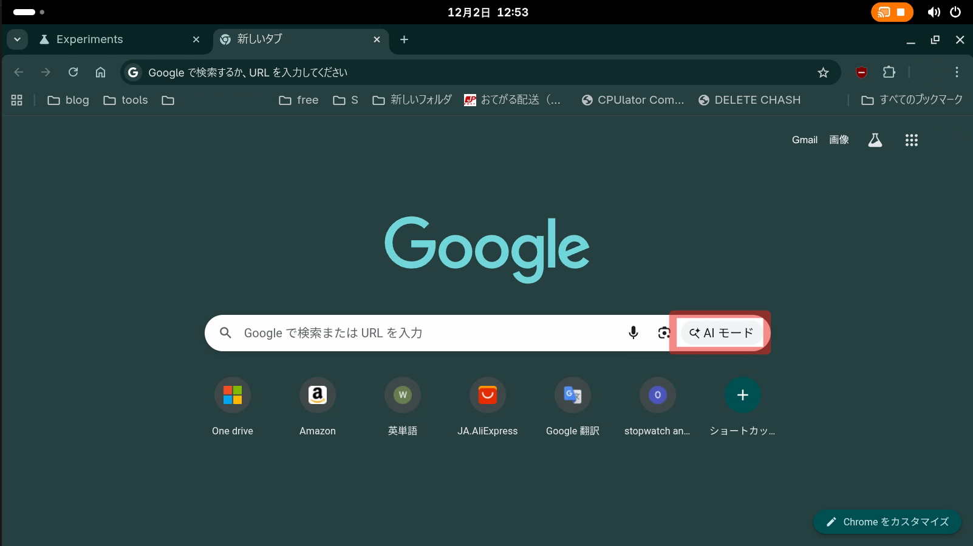Open Google search by voice microphone
The height and width of the screenshot is (546, 973).
point(633,332)
